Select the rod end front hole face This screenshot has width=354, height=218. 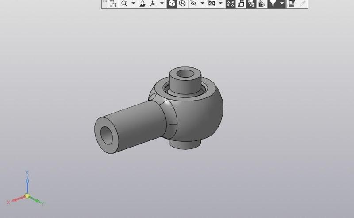pos(107,135)
